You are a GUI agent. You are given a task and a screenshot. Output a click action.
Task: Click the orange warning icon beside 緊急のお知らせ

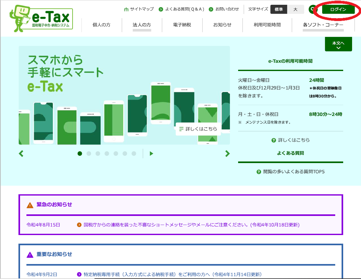30,205
